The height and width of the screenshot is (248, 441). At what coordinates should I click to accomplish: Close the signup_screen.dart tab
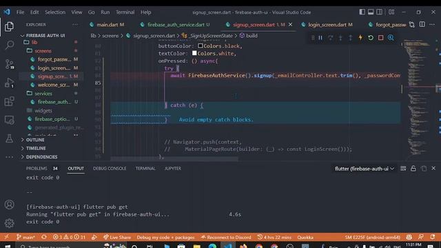pyautogui.click(x=290, y=25)
